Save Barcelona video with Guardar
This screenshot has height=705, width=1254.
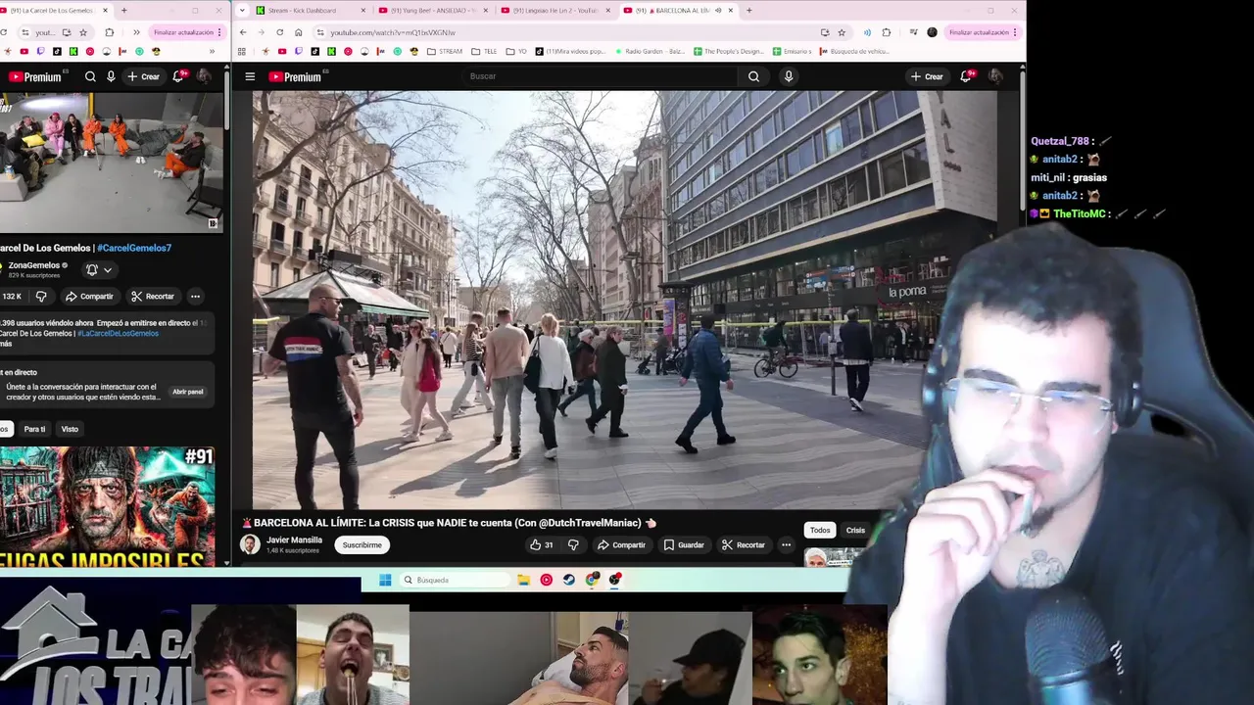click(x=684, y=545)
